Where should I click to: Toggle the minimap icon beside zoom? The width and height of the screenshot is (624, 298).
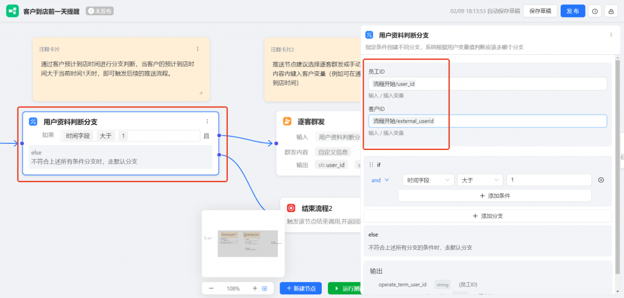[x=264, y=288]
